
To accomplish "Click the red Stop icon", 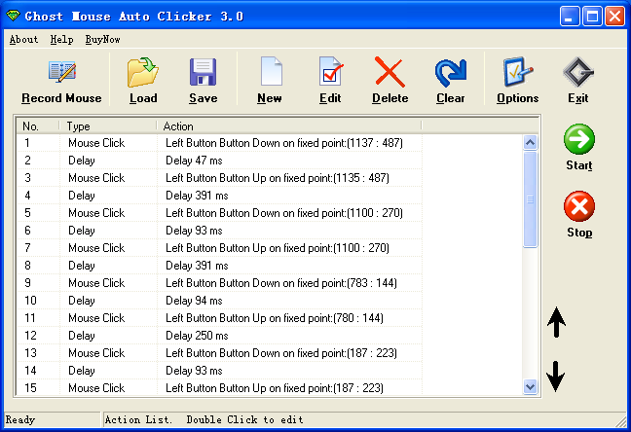I will point(579,206).
